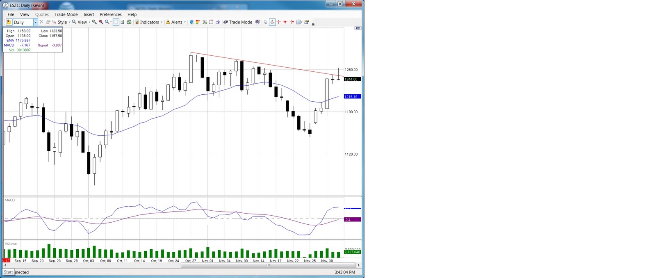Click the multicolor bars icon in toolbar
Viewport: 656px width, 278px height.
(198, 22)
